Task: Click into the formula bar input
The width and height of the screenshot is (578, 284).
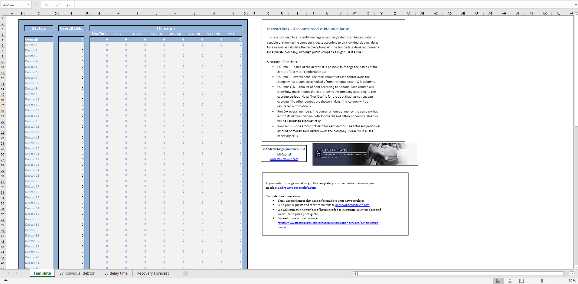Action: (324, 5)
